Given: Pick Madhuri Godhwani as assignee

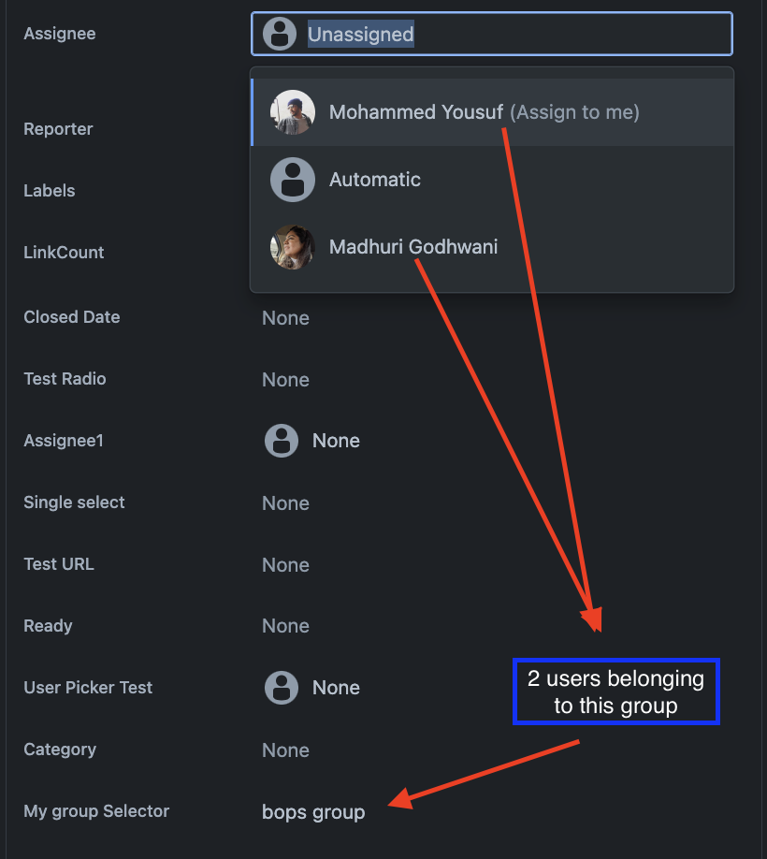Looking at the screenshot, I should (413, 247).
